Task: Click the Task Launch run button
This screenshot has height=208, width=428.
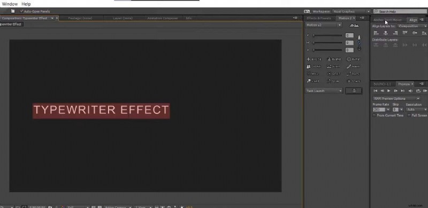Action: click(x=354, y=91)
